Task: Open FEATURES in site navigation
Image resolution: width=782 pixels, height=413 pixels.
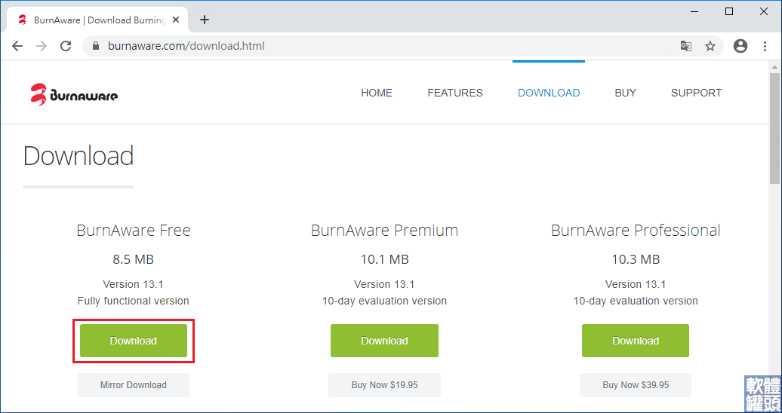Action: [x=455, y=93]
